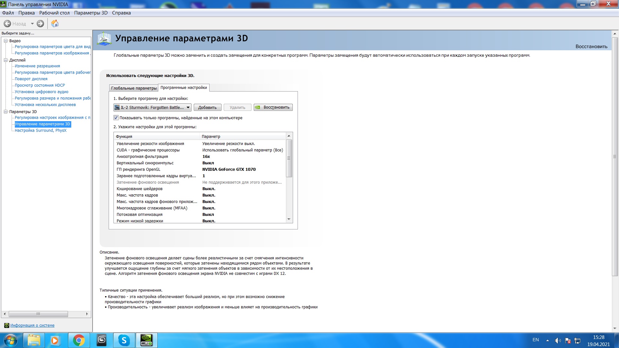
Task: Select the Программные настройки tab
Action: coord(184,88)
